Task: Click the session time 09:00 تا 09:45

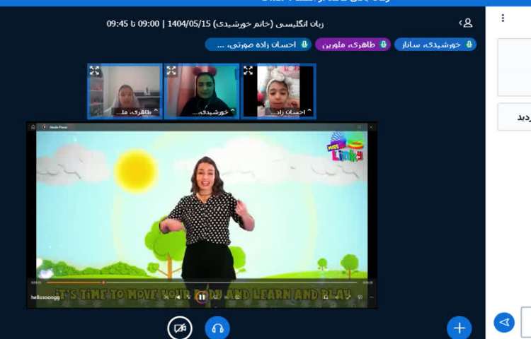Action: [133, 24]
